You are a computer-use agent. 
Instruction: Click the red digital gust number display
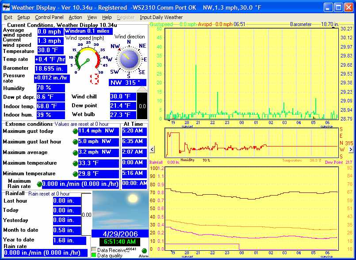tap(95, 79)
